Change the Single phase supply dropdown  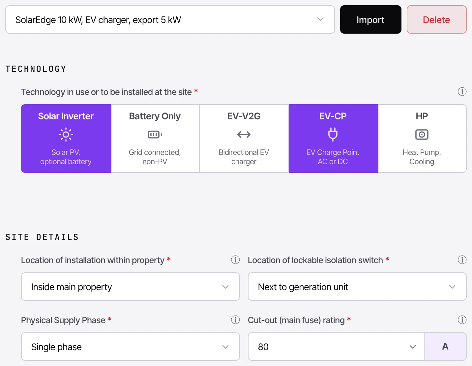[x=131, y=347]
